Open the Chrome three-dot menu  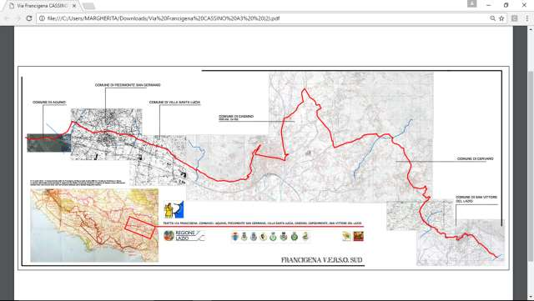coord(526,18)
